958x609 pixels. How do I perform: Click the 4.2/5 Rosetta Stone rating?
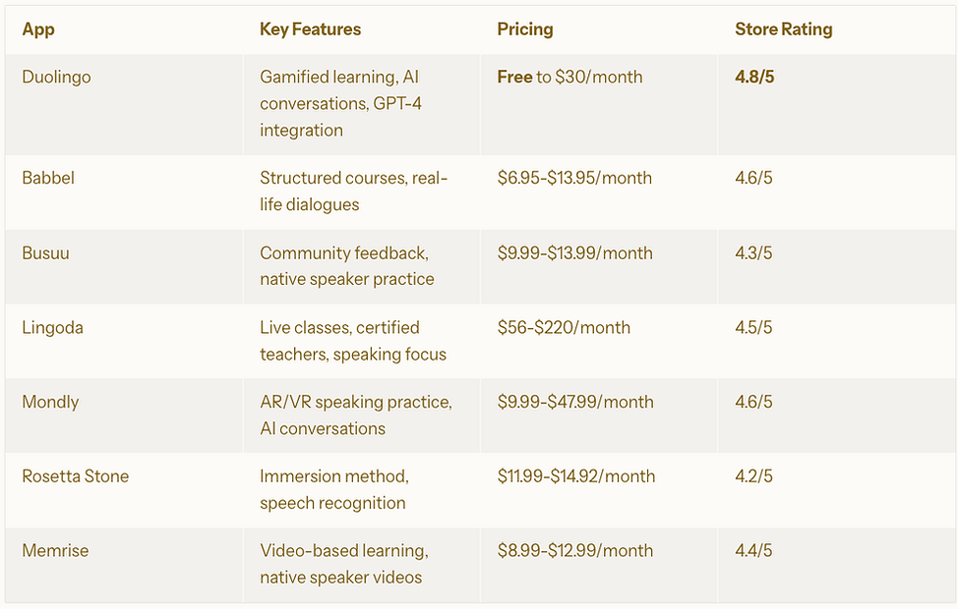pos(753,476)
